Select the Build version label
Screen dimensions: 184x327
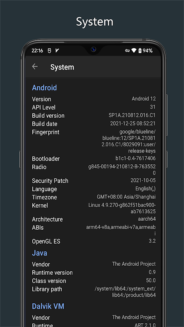[48, 116]
